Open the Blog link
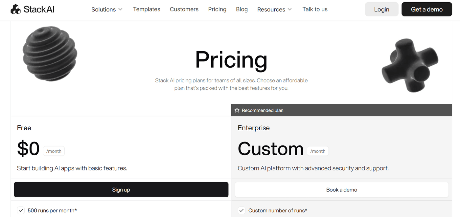460x217 pixels. (x=242, y=9)
